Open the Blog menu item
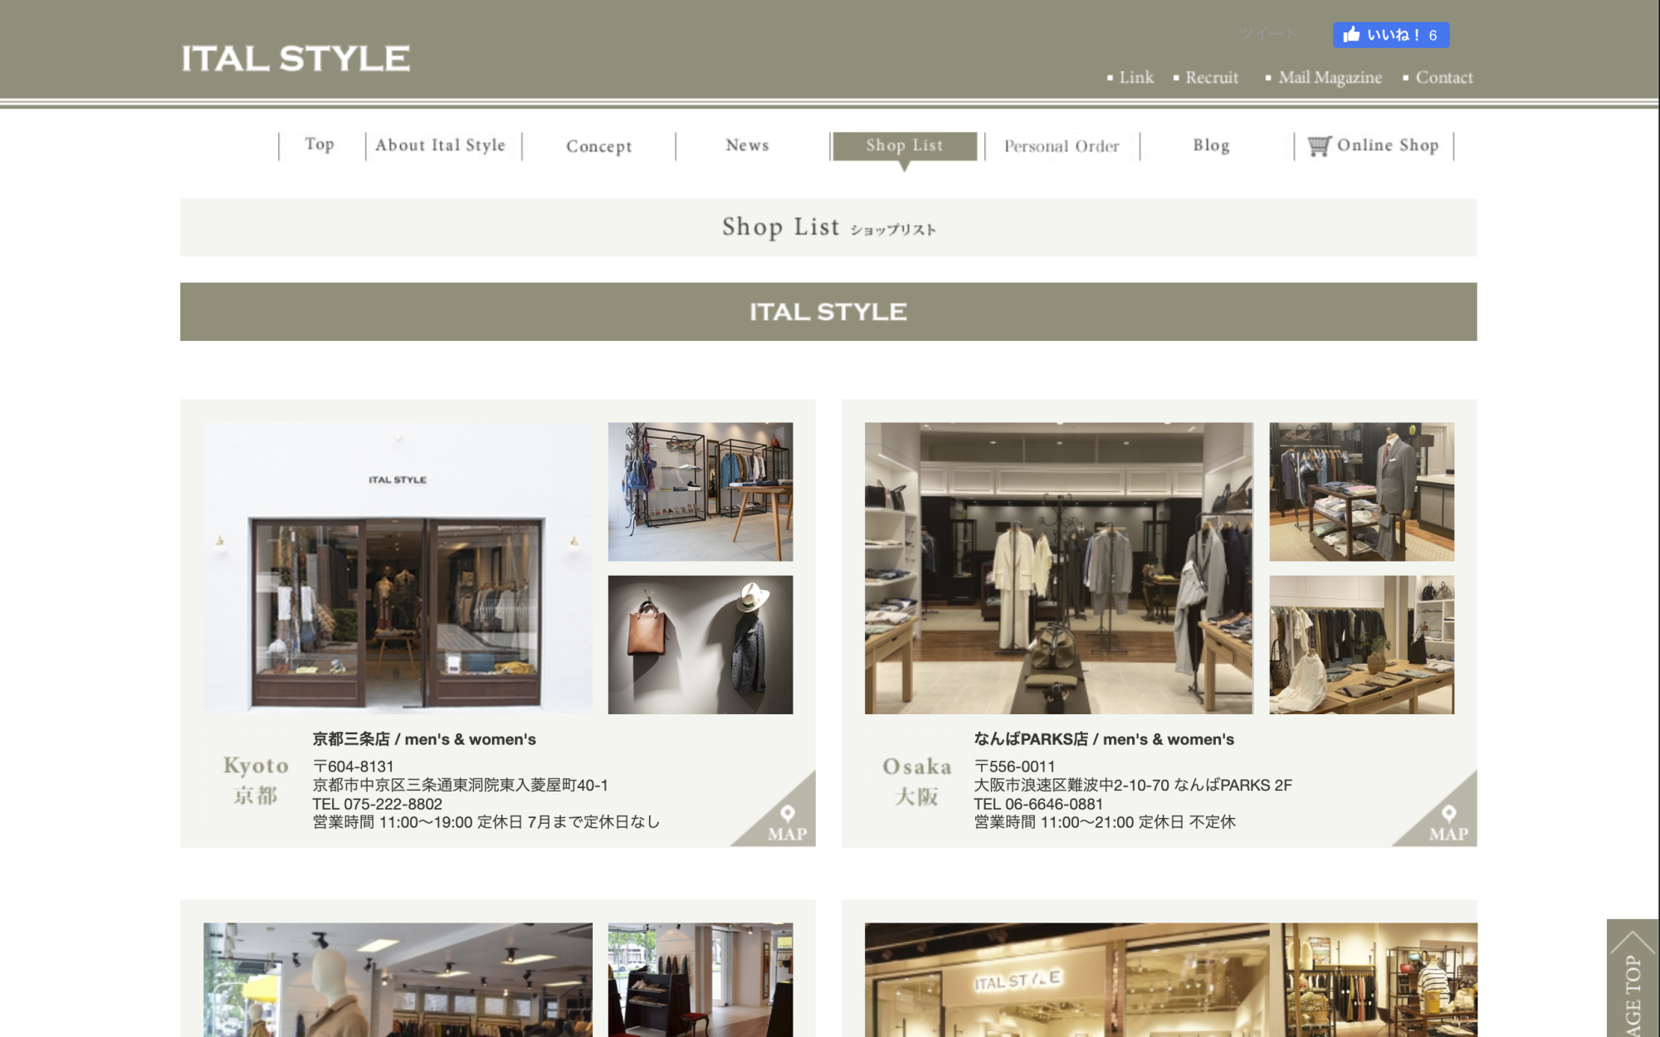This screenshot has height=1037, width=1660. (1212, 145)
